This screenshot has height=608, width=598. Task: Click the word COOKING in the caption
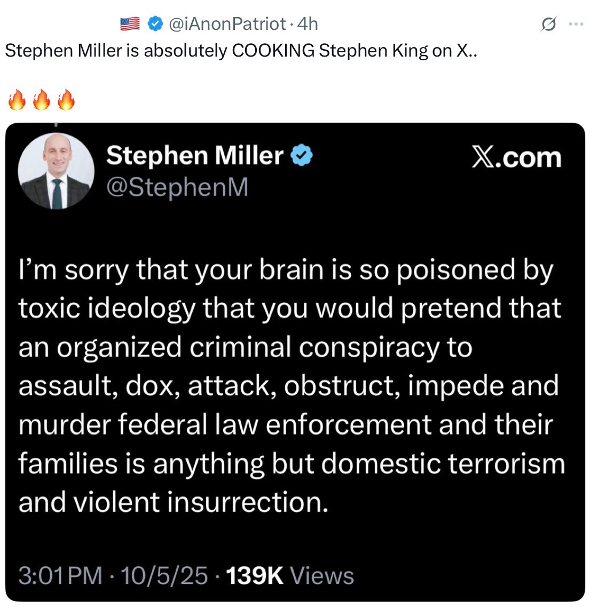tap(273, 51)
